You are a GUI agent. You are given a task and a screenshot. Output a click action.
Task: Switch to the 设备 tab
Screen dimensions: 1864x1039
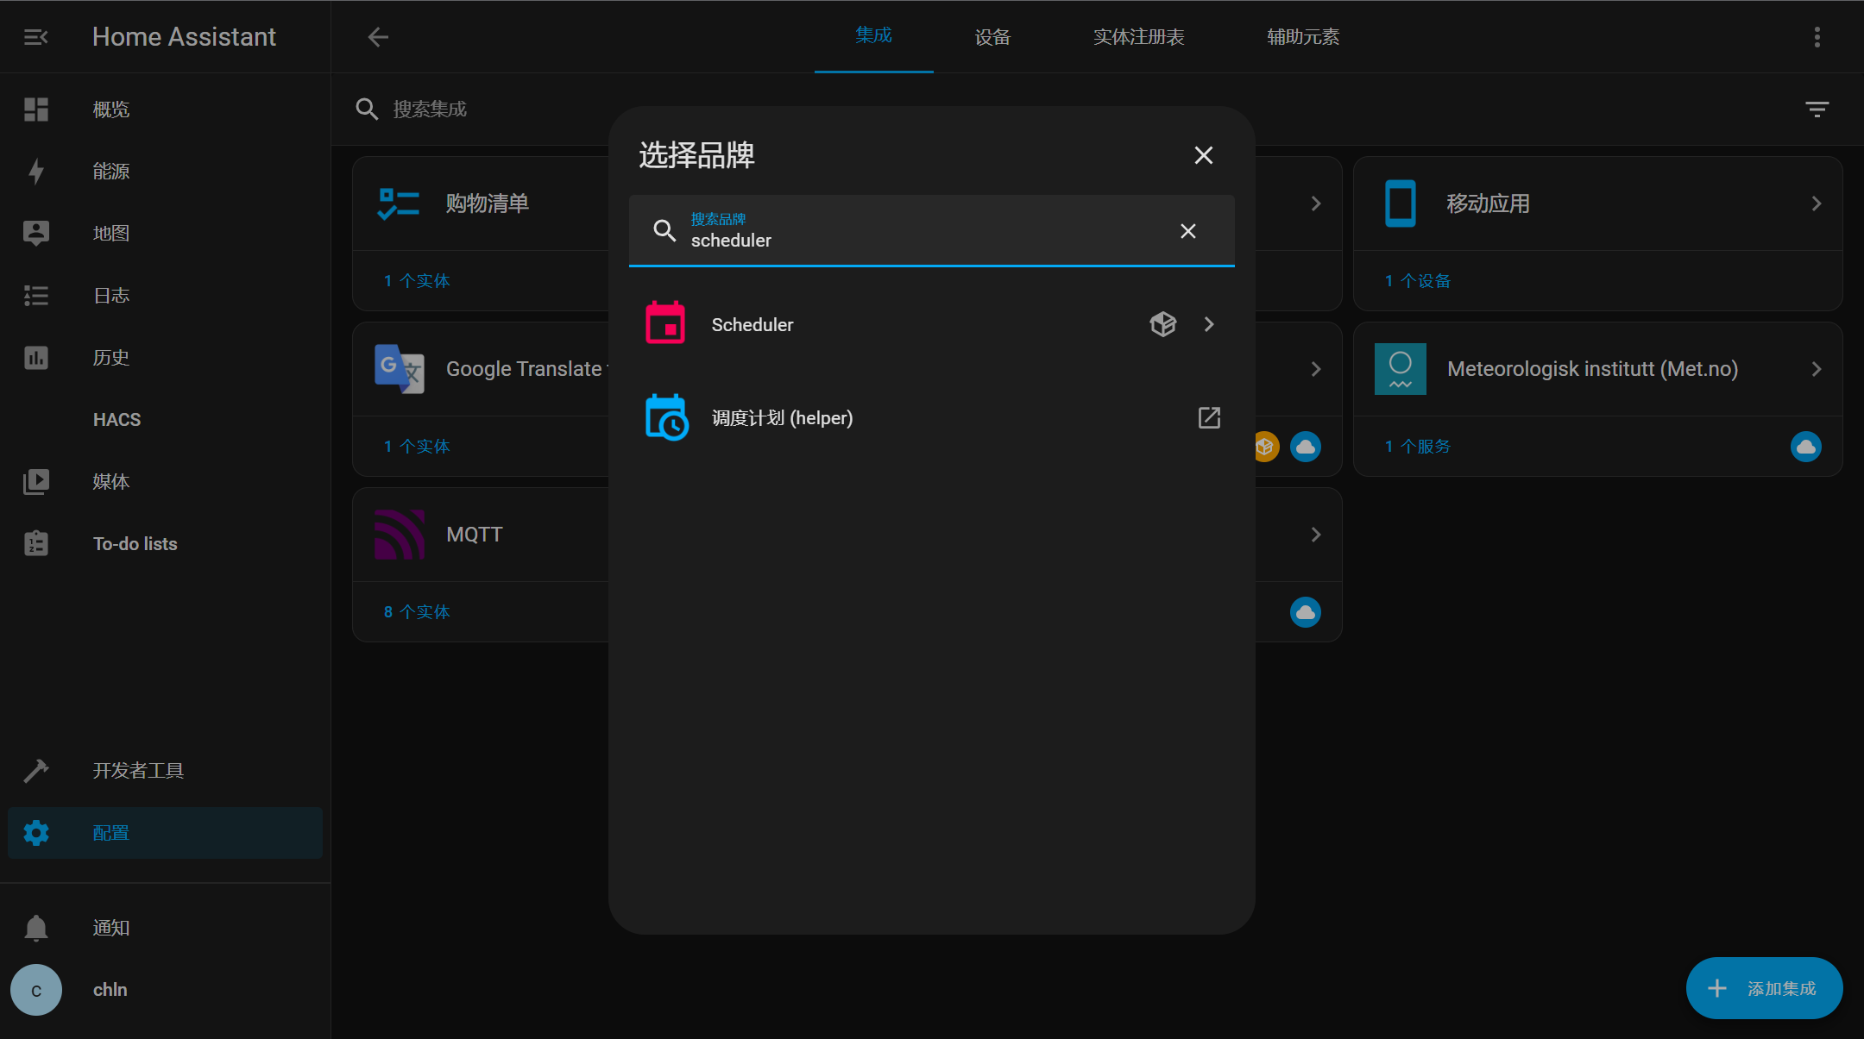pos(992,37)
